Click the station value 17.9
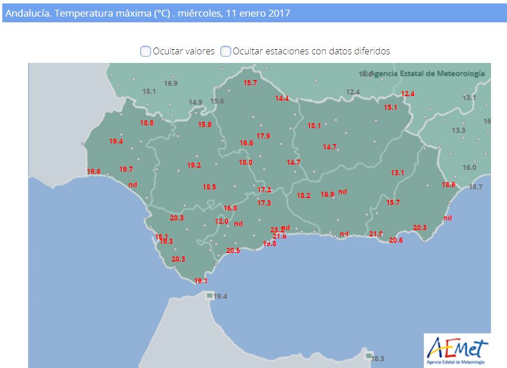507x368 pixels. 263,136
